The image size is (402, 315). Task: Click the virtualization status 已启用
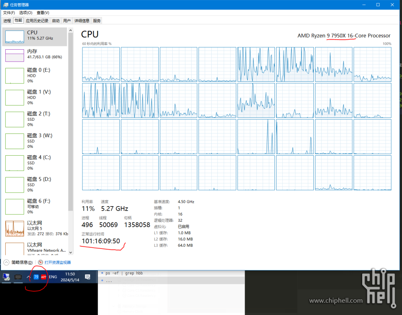click(184, 227)
